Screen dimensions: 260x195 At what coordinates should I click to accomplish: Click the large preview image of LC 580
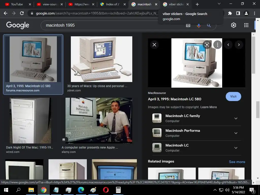pyautogui.click(x=197, y=63)
